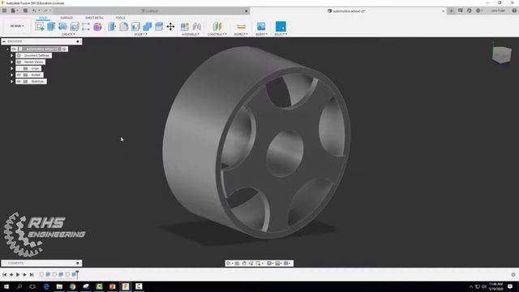The height and width of the screenshot is (292, 519).
Task: Expand the Sketches tree node
Action: click(x=11, y=81)
